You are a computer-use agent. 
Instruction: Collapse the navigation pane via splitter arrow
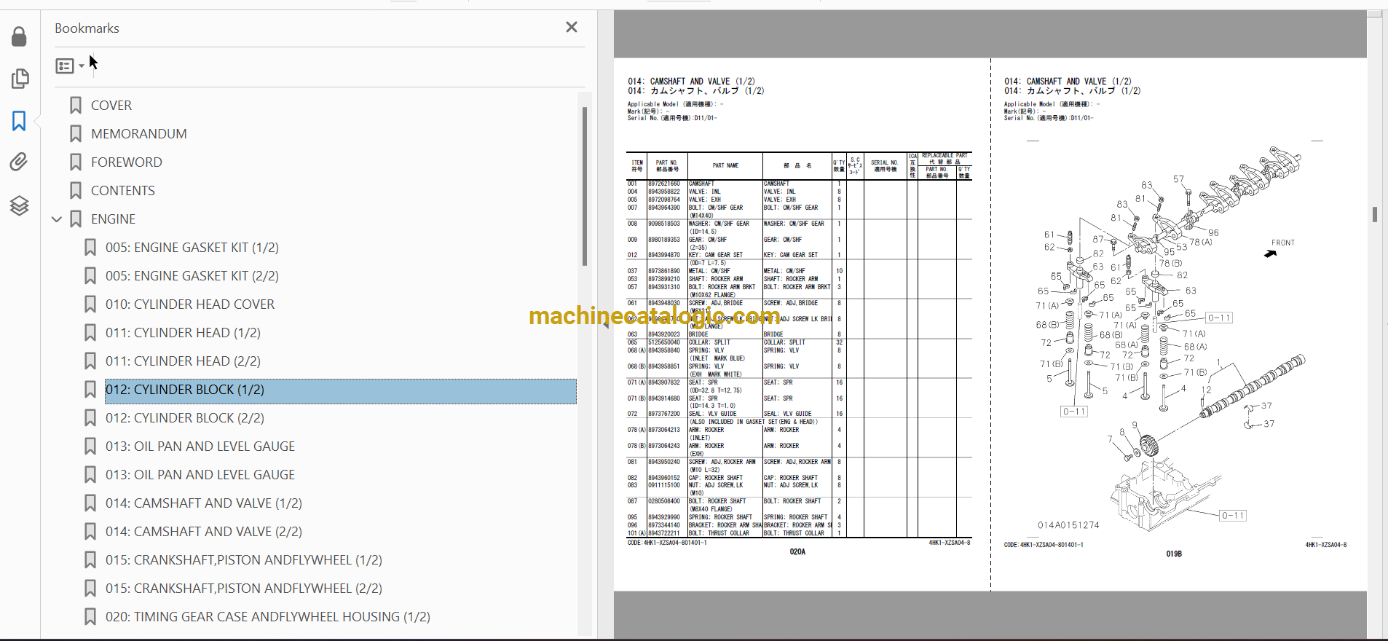605,325
